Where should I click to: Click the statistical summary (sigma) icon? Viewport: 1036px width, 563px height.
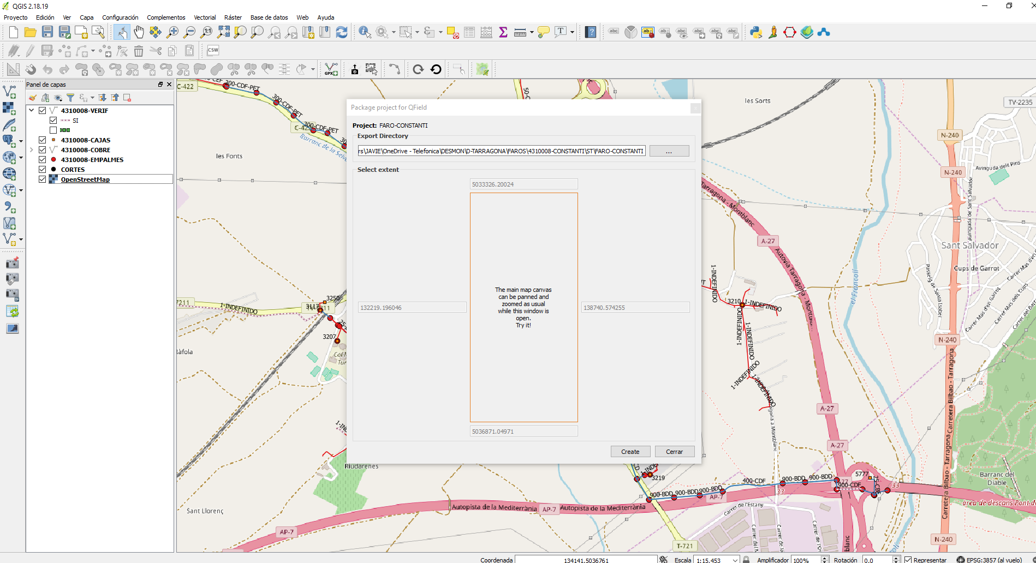click(x=502, y=32)
